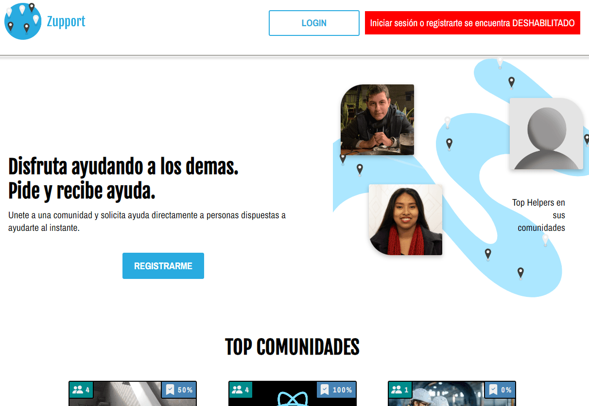This screenshot has width=589, height=406.
Task: Click the dark map pin below the male helper photo
Action: pos(360,169)
